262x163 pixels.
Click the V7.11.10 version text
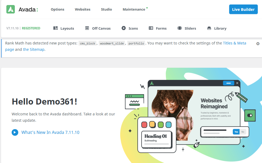12,28
